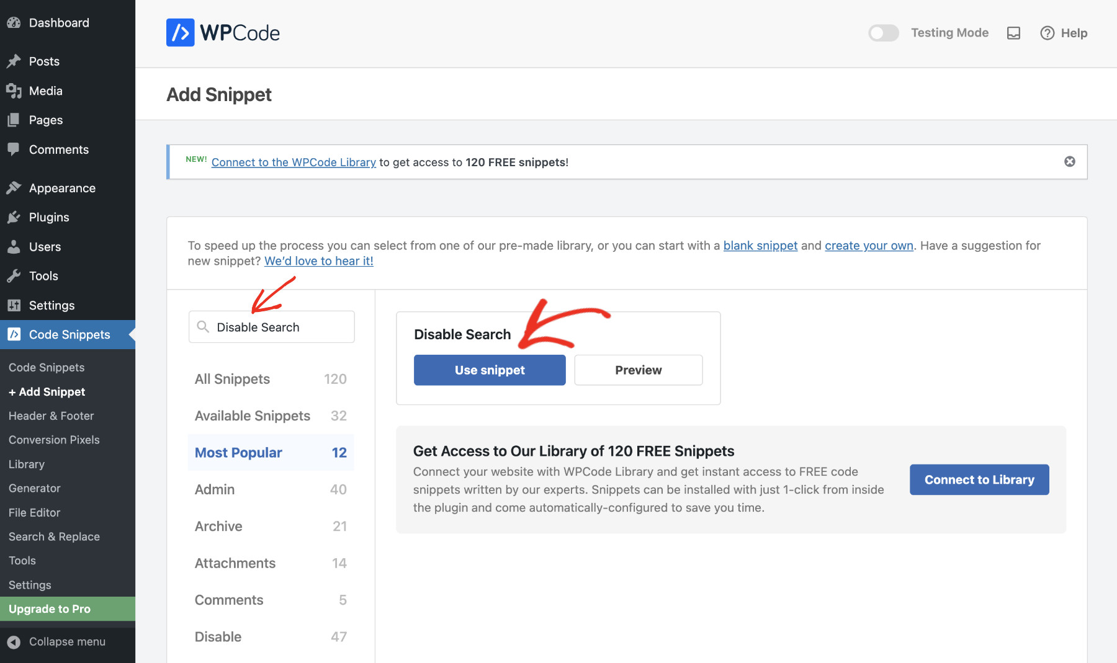
Task: Click the Code Snippets sidebar icon
Action: tap(14, 334)
